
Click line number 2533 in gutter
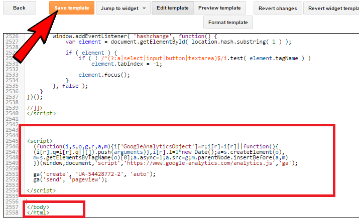point(12,75)
